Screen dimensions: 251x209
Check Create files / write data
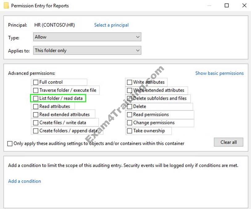tap(36, 123)
